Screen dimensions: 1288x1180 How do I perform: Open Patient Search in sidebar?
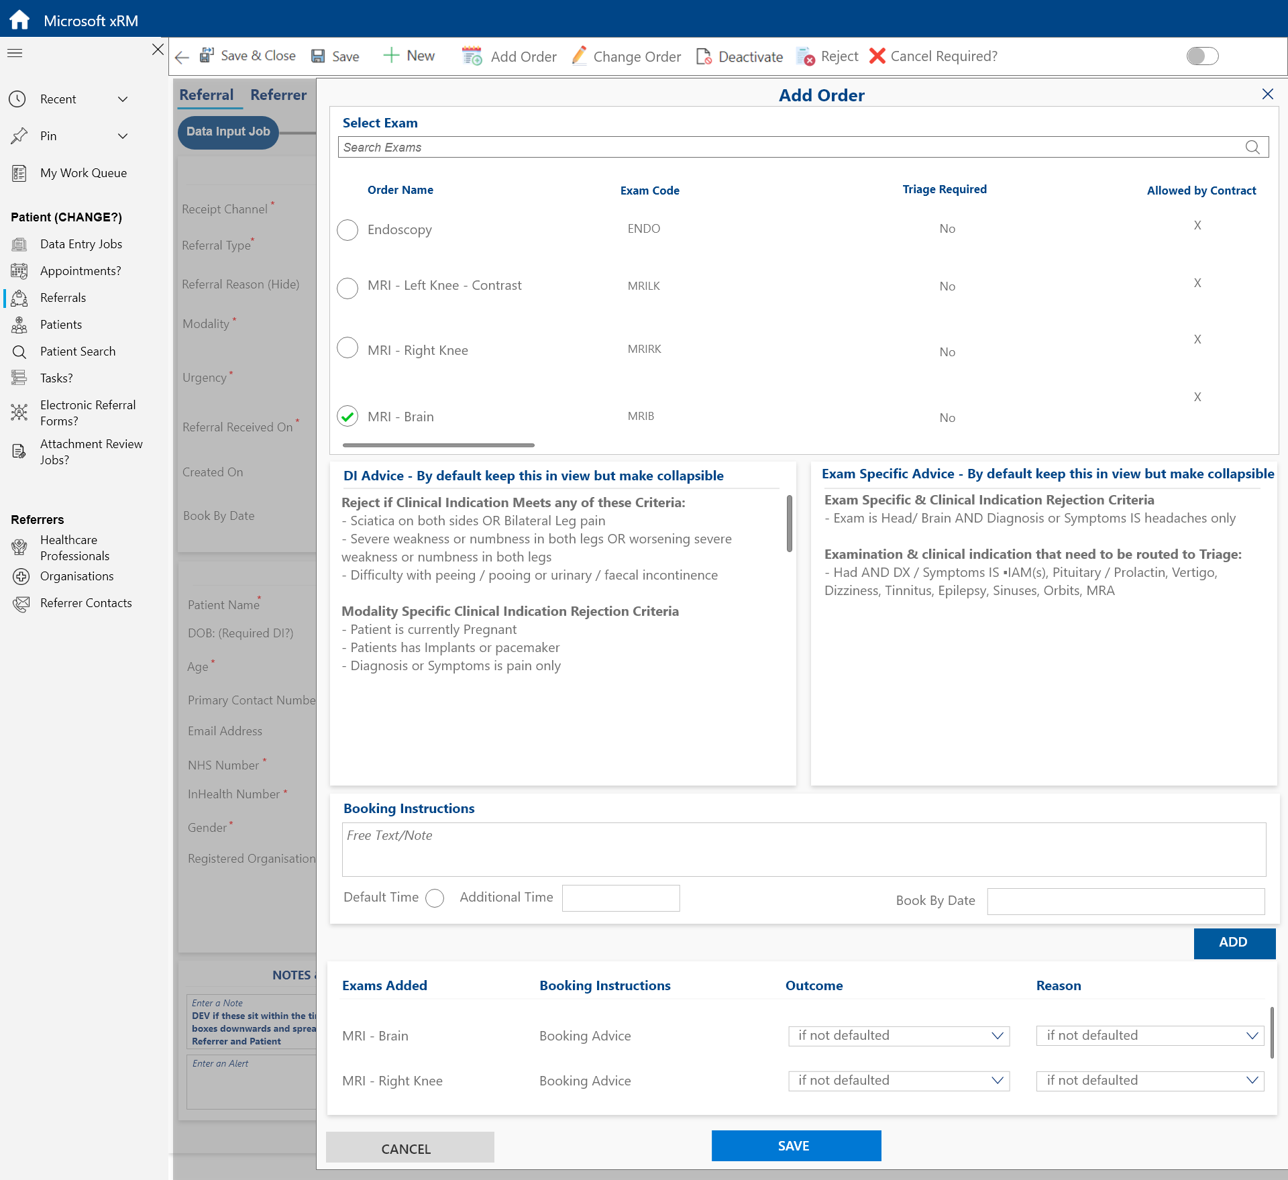pos(77,352)
